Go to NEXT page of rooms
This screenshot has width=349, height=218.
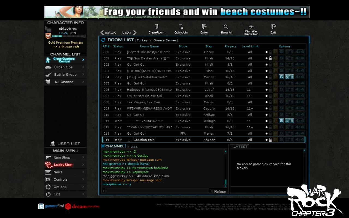[129, 33]
